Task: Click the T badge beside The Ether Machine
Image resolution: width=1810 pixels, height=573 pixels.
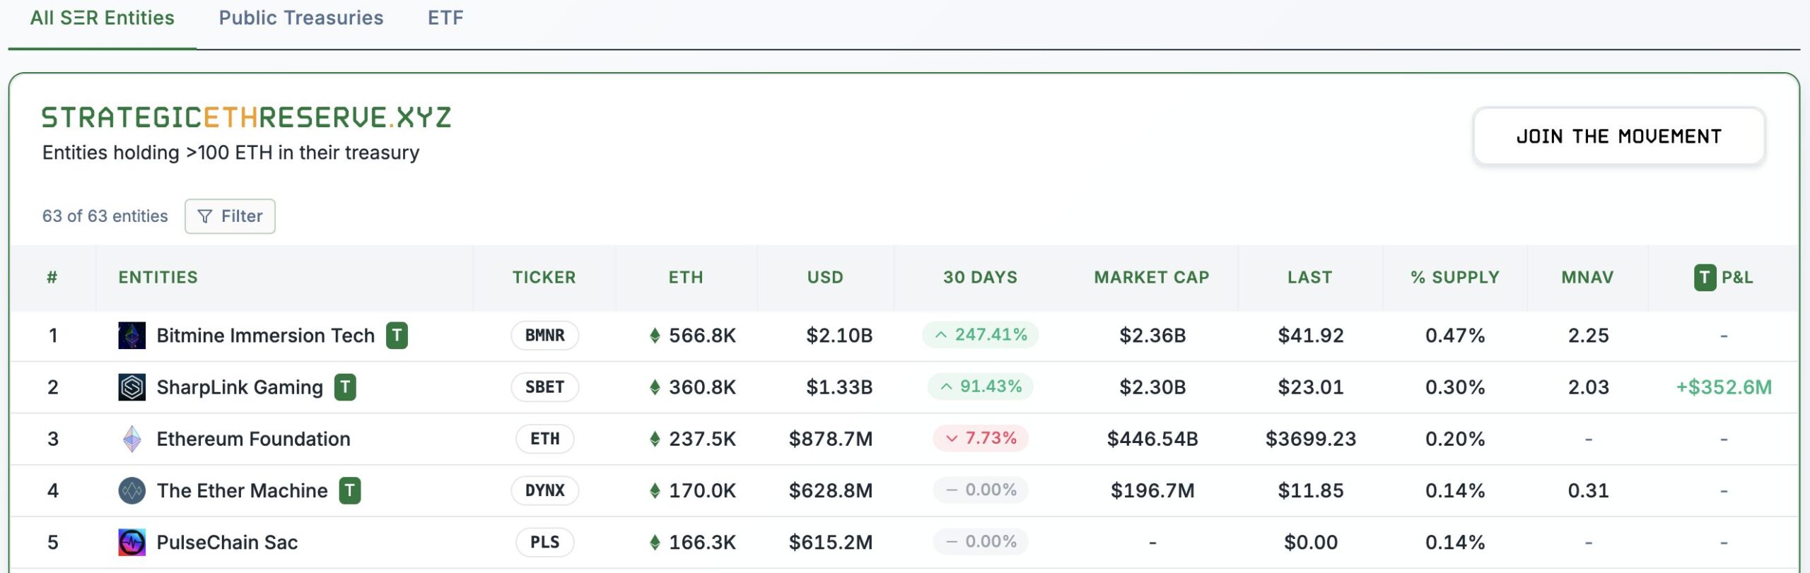Action: pyautogui.click(x=350, y=490)
